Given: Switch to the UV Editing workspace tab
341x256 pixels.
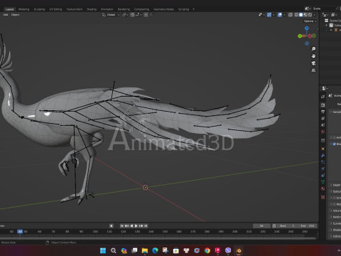Looking at the screenshot, I should 55,9.
